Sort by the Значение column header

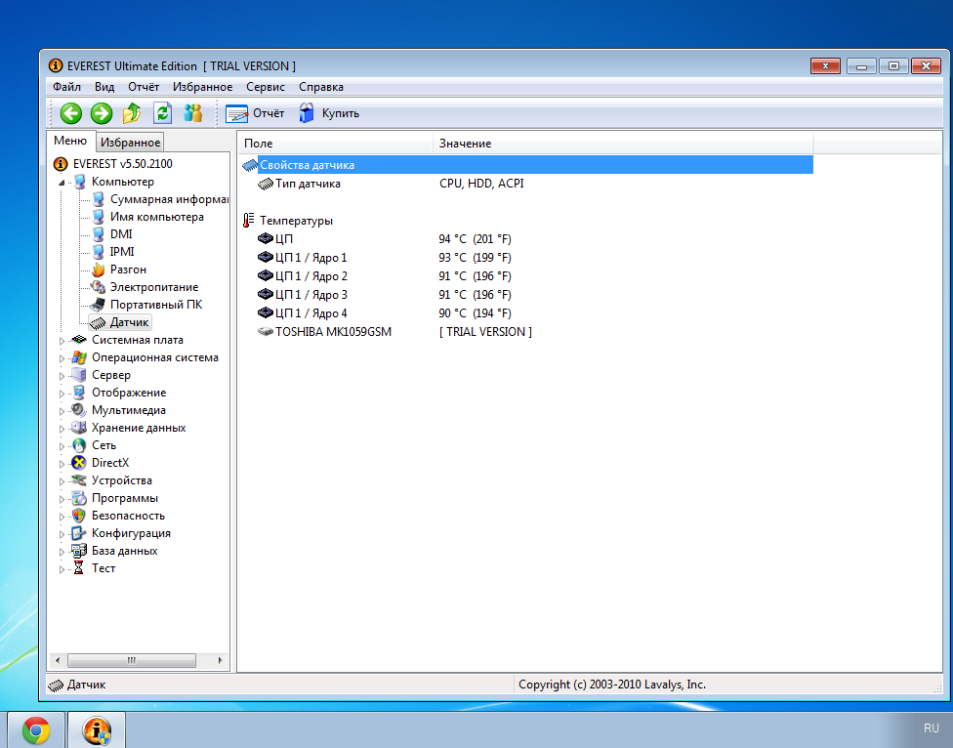tap(623, 144)
